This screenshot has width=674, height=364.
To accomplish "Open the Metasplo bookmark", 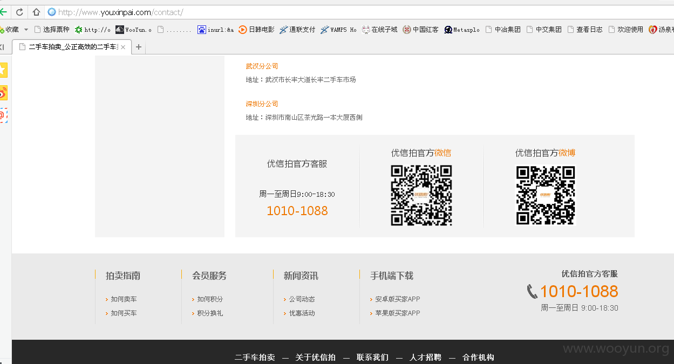I will pyautogui.click(x=462, y=30).
